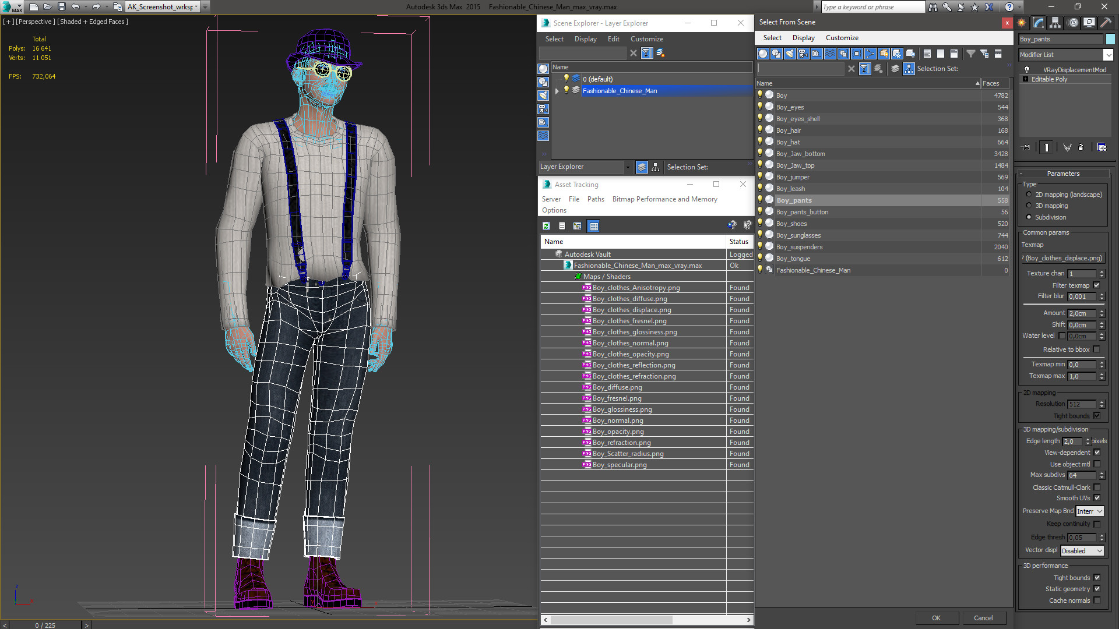Click Select All icon in Select From Scene
The image size is (1119, 629).
click(927, 54)
